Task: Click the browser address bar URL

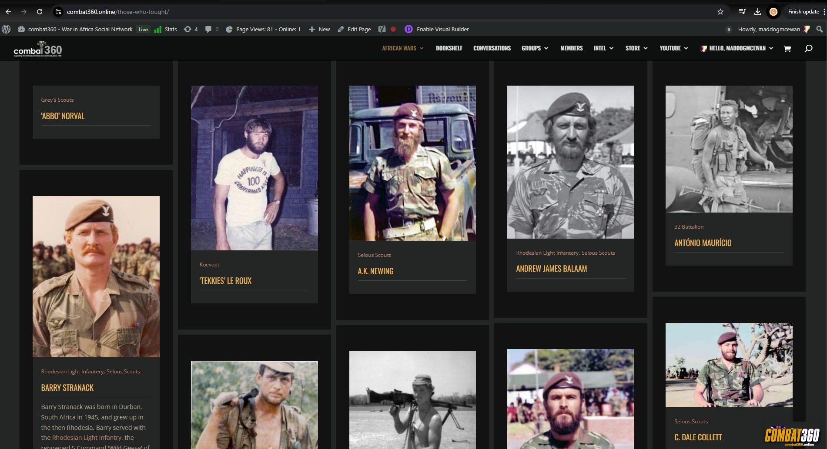Action: 118,12
